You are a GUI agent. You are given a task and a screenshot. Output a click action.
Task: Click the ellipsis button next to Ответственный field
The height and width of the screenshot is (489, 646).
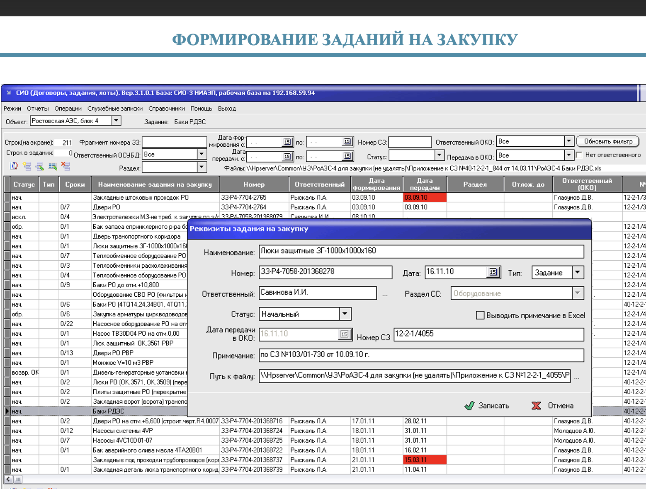[x=385, y=294]
